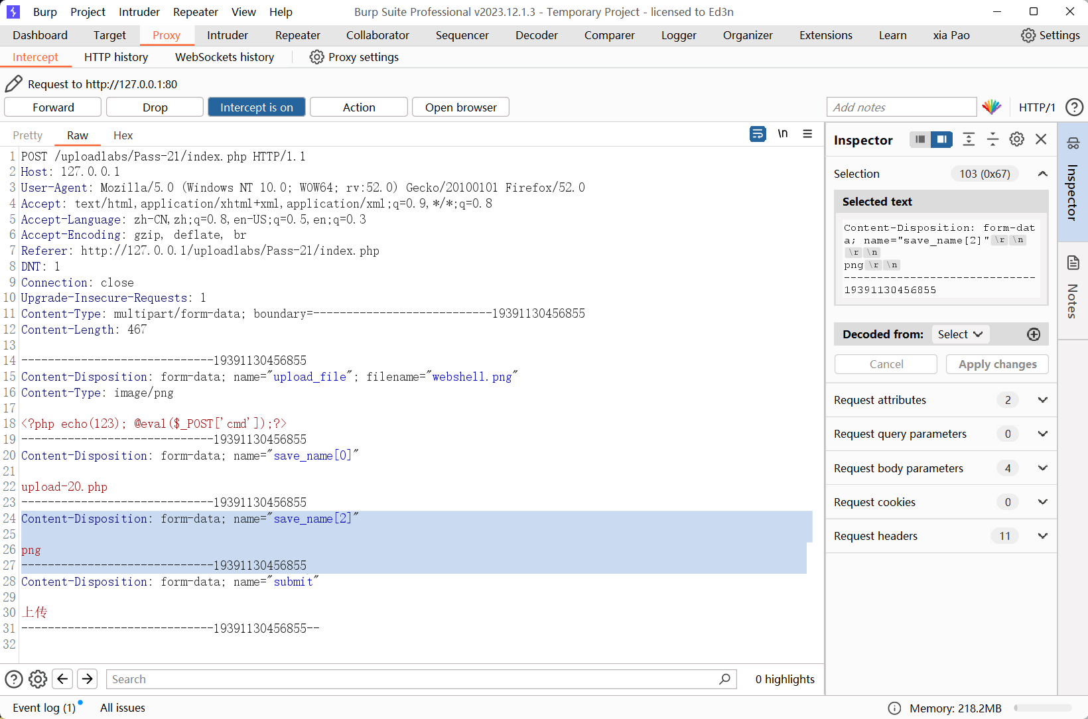This screenshot has height=719, width=1088.
Task: Click the Burp Suite logo icon
Action: [x=13, y=12]
